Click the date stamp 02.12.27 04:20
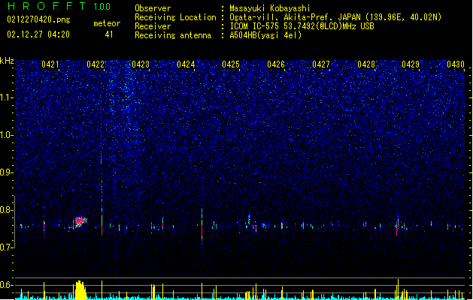 click(38, 34)
